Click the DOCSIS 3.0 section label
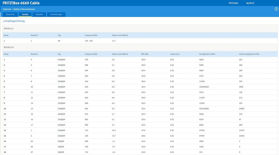 [9, 47]
